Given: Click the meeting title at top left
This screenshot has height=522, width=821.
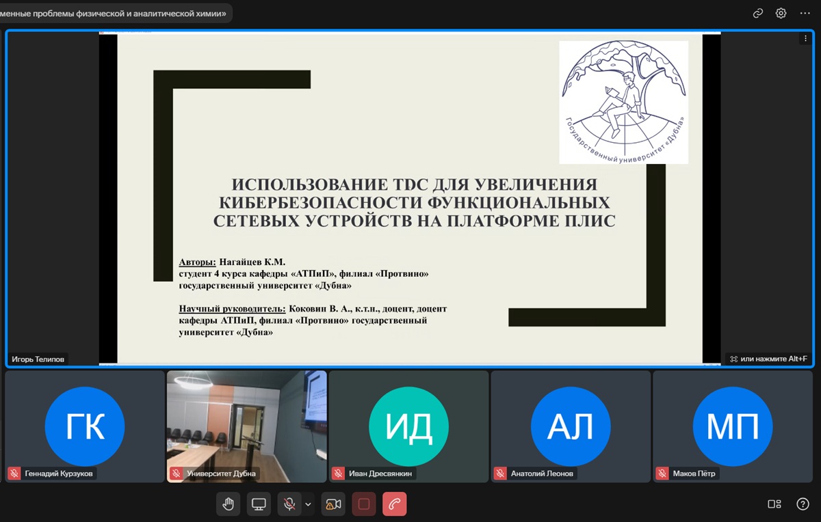Looking at the screenshot, I should click(x=115, y=13).
